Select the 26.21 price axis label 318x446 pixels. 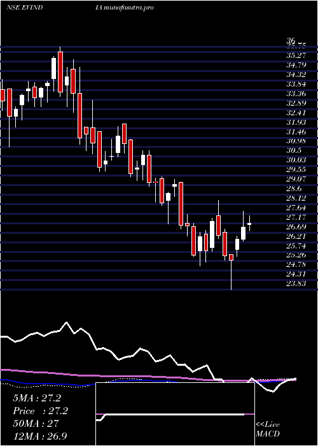point(296,236)
